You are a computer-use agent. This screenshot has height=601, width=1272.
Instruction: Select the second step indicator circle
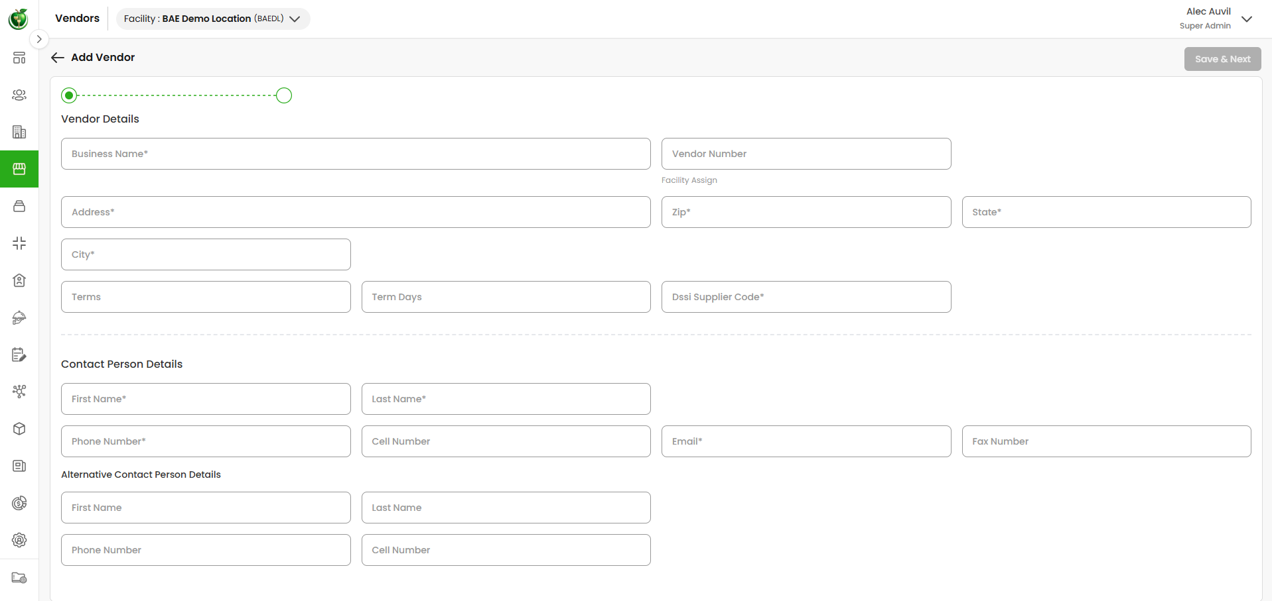(284, 95)
